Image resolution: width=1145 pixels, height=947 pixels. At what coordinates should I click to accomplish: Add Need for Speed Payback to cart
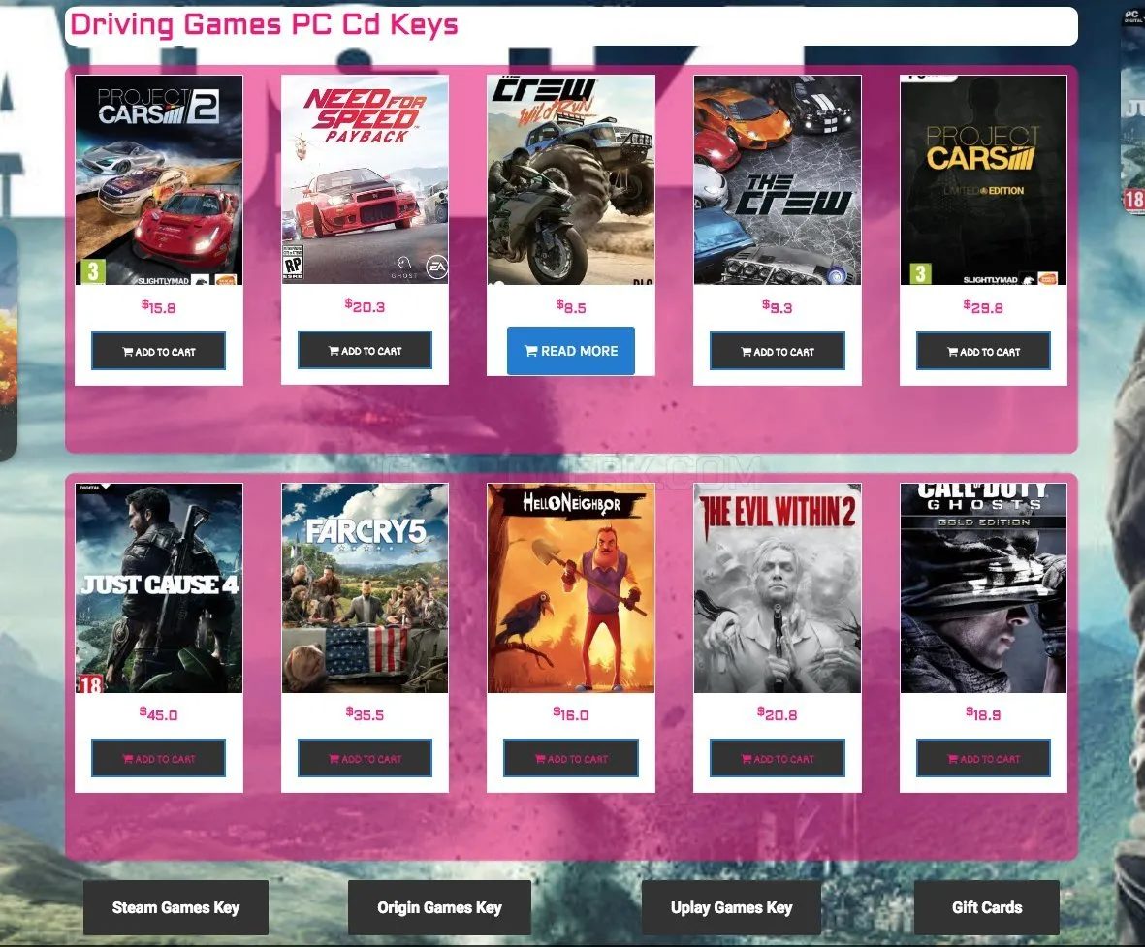365,351
